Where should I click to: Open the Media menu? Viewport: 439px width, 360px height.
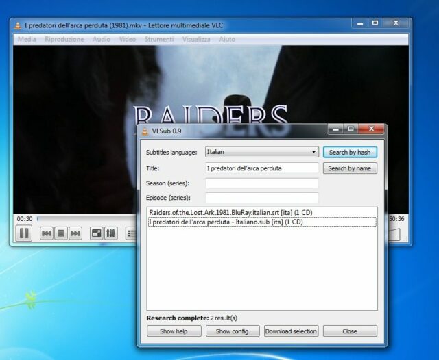pos(27,39)
